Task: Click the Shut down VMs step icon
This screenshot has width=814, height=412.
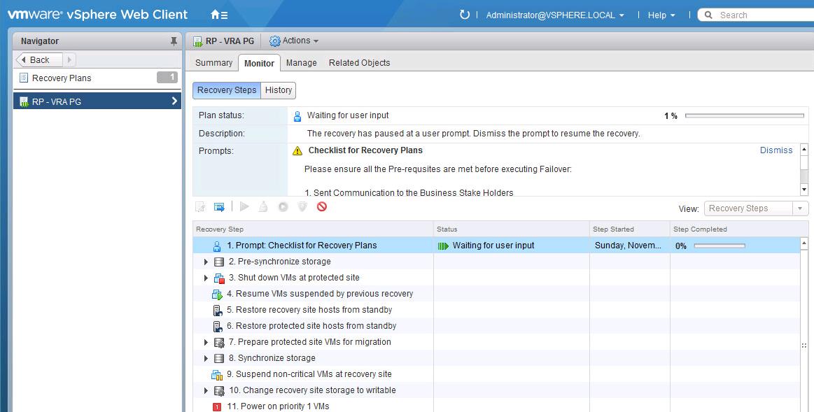Action: 219,278
